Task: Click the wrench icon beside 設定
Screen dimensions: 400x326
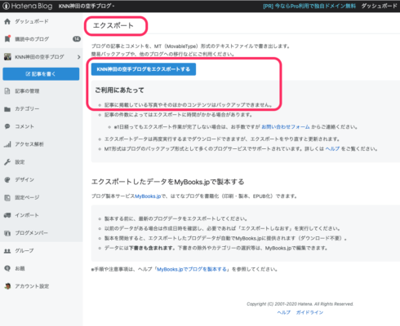Action: 7,162
